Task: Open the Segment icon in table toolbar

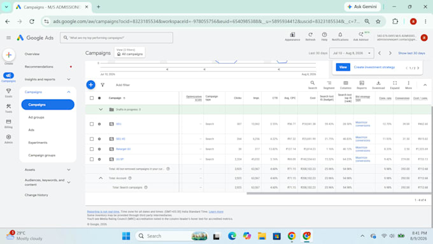Action: coord(329,83)
